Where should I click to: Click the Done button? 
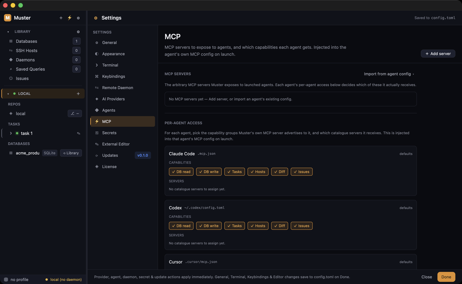pyautogui.click(x=446, y=277)
